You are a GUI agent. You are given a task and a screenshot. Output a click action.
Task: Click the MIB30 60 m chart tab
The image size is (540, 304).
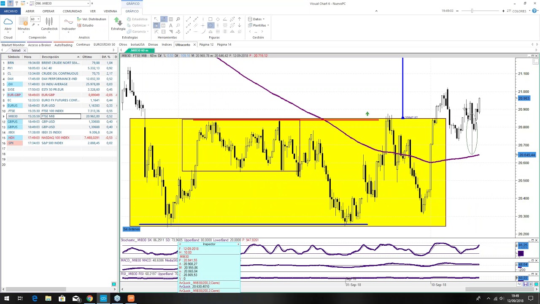139,51
